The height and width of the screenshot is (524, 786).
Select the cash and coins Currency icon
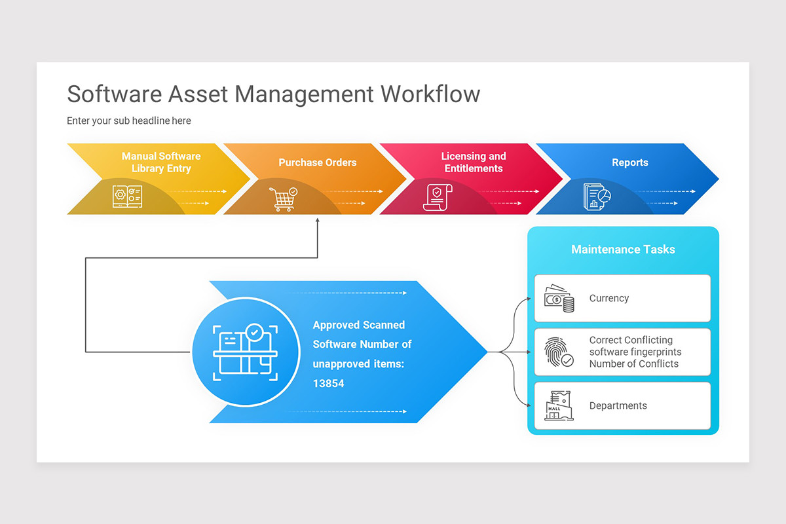click(x=557, y=298)
